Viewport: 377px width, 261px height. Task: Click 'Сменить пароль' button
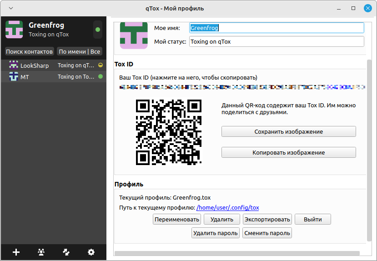click(x=267, y=233)
